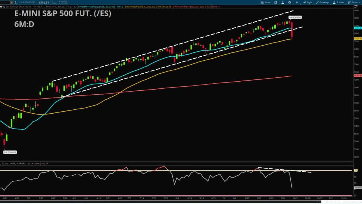Open the Drawings tools menu
This screenshot has height=204, width=362.
(322, 2)
